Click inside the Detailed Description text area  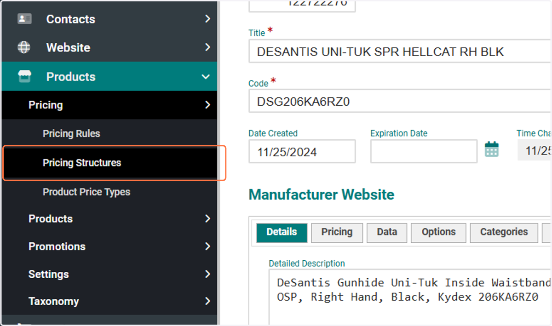tap(411, 297)
